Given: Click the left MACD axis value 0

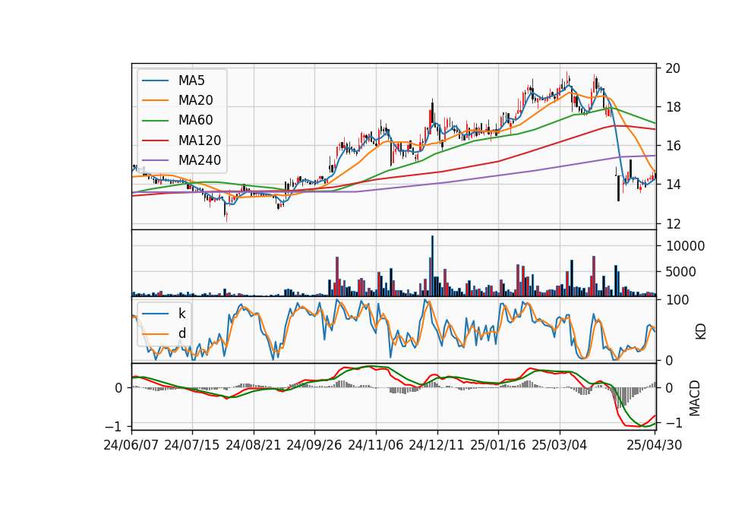Looking at the screenshot, I should point(119,388).
